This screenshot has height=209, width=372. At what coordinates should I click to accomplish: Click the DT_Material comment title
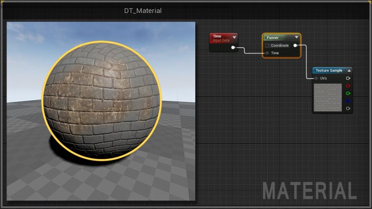pyautogui.click(x=143, y=10)
